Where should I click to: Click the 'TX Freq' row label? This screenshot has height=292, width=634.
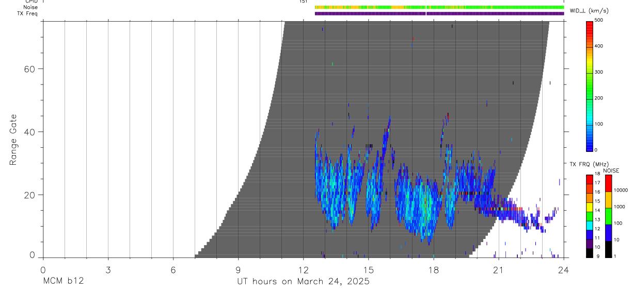pos(27,13)
